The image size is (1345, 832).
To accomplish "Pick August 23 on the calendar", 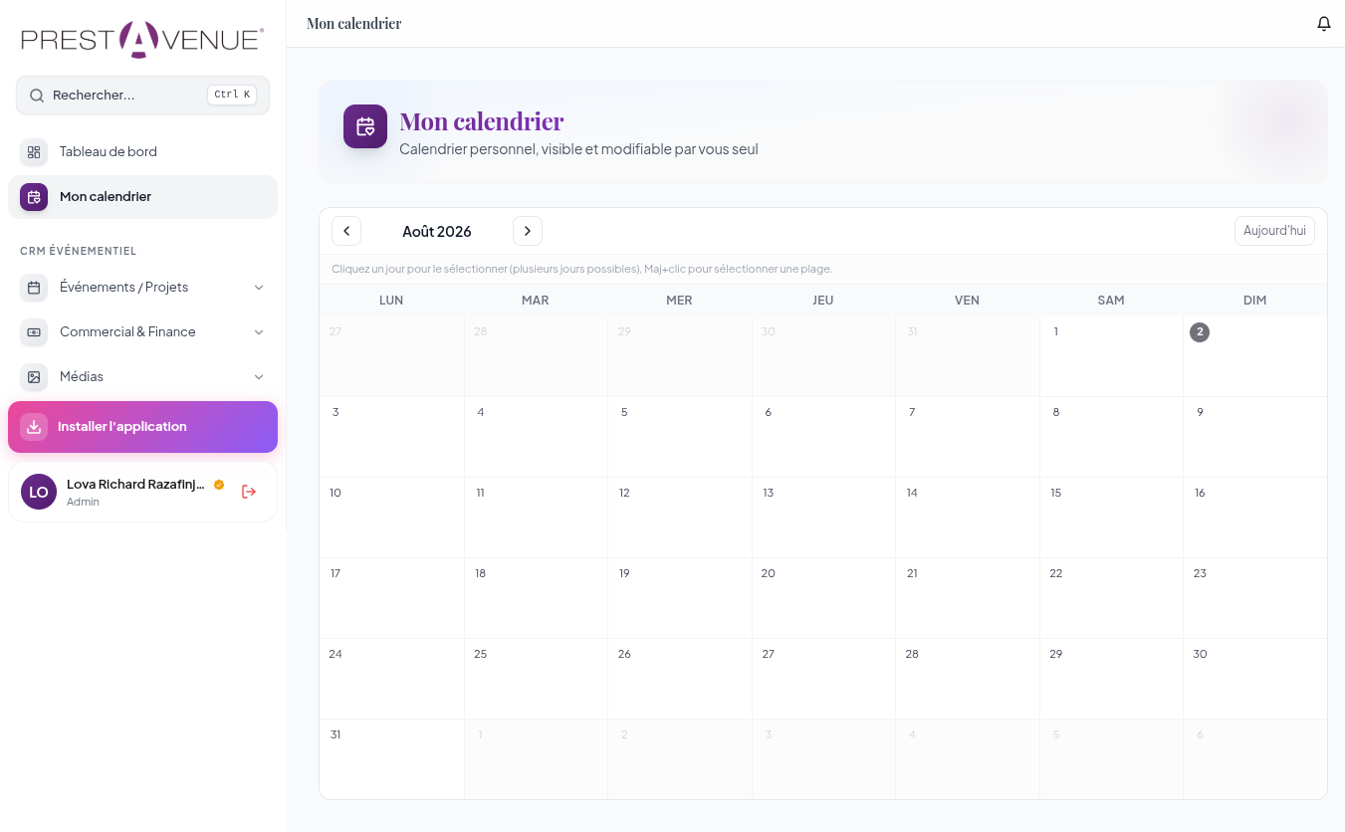I will click(1254, 598).
